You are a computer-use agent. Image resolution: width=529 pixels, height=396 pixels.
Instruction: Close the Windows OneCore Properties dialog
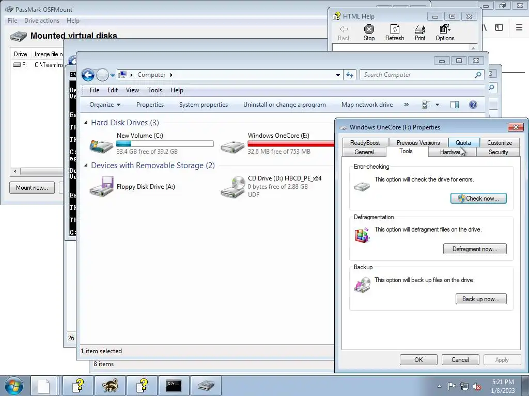tap(516, 127)
